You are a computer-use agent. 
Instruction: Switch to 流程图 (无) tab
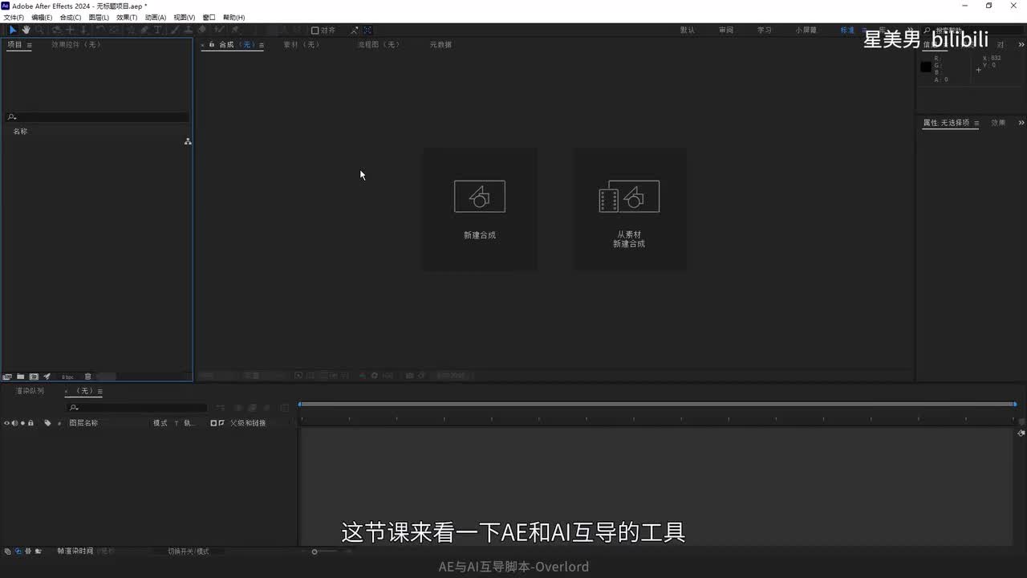[379, 45]
